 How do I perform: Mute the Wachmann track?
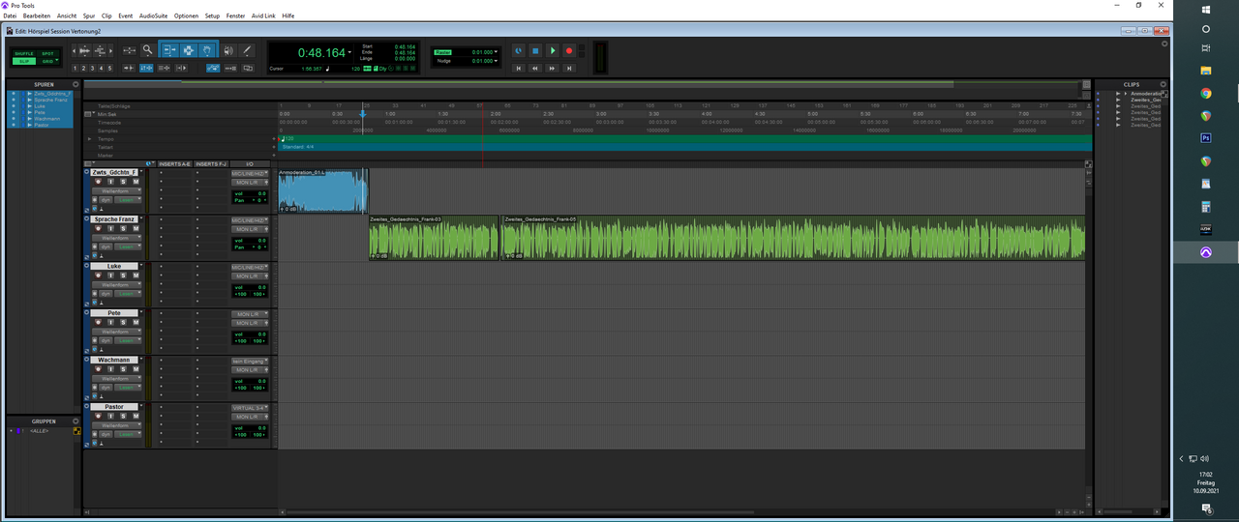coord(136,368)
